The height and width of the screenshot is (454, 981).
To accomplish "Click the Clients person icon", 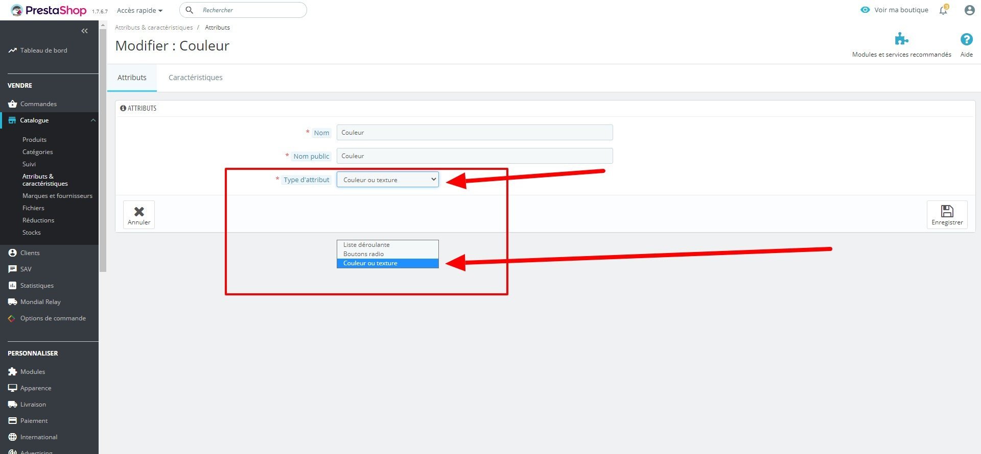I will click(x=12, y=253).
